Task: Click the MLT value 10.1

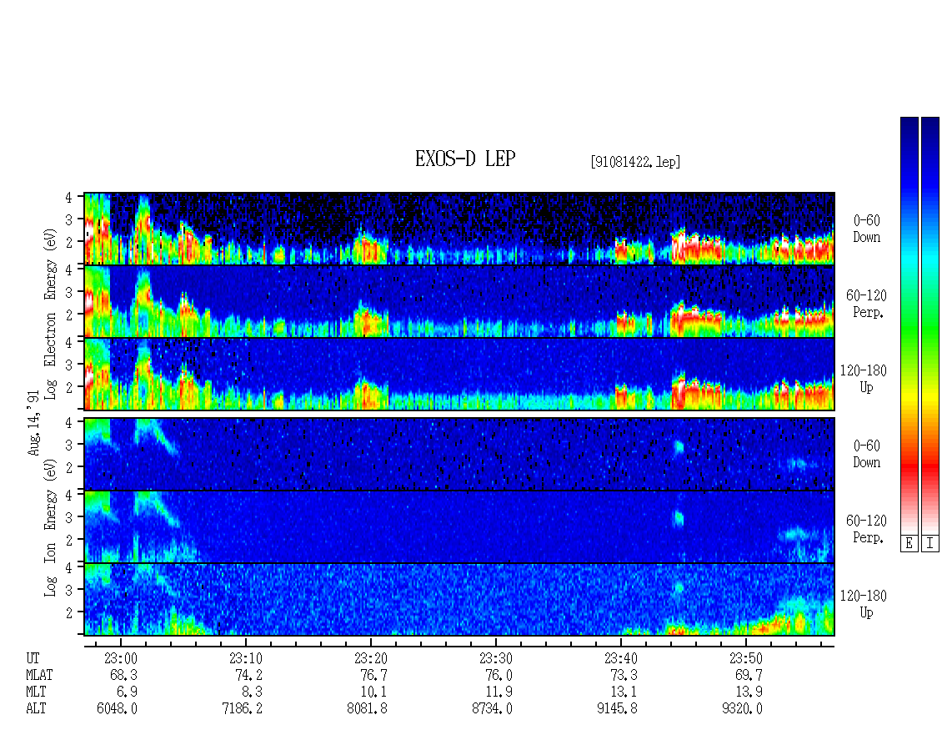Action: click(373, 692)
